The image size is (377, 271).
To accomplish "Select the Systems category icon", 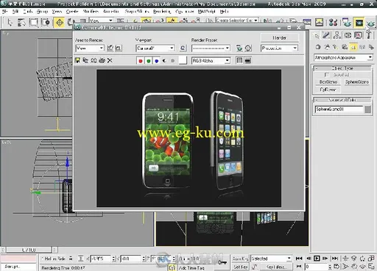I will pos(371,47).
